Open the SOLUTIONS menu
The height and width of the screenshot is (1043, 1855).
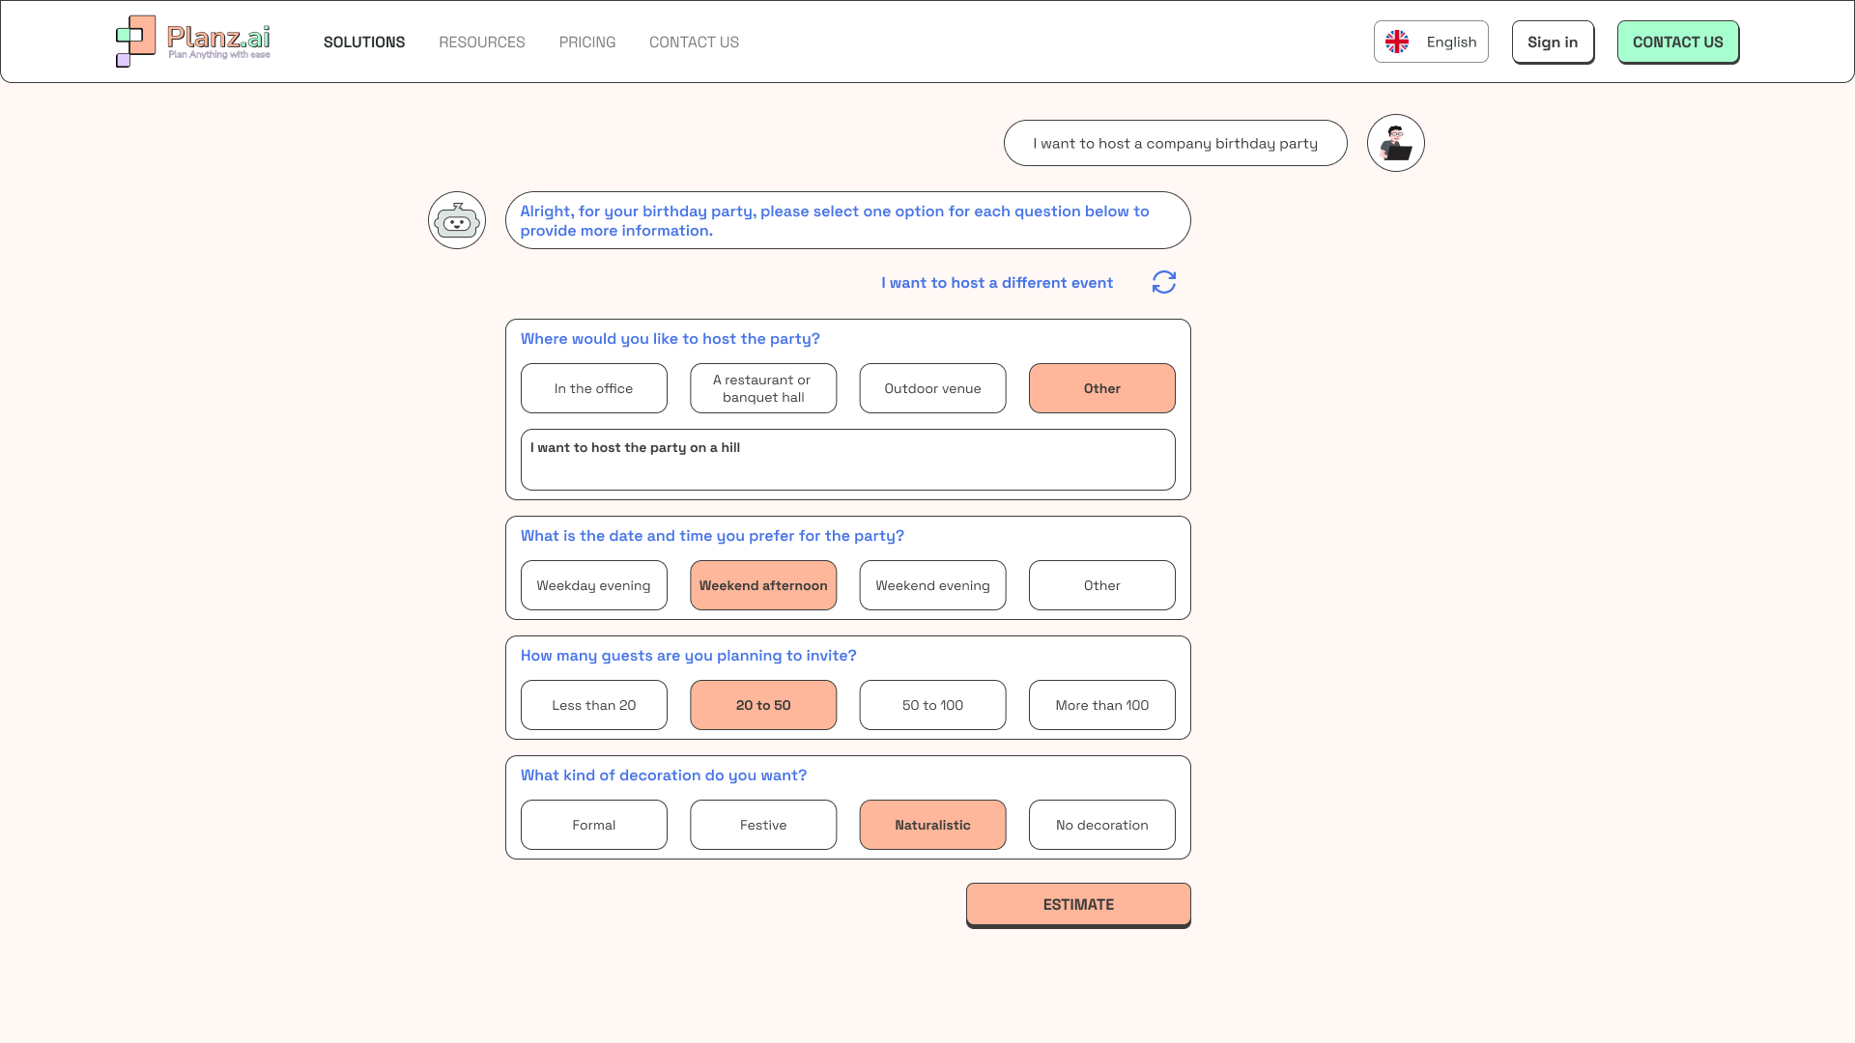pos(364,42)
